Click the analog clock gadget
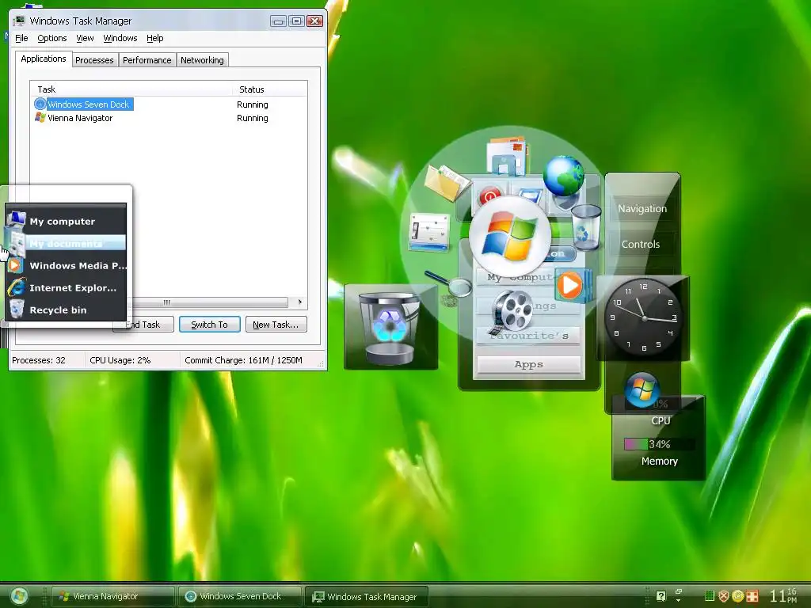Viewport: 811px width, 608px height. 643,317
